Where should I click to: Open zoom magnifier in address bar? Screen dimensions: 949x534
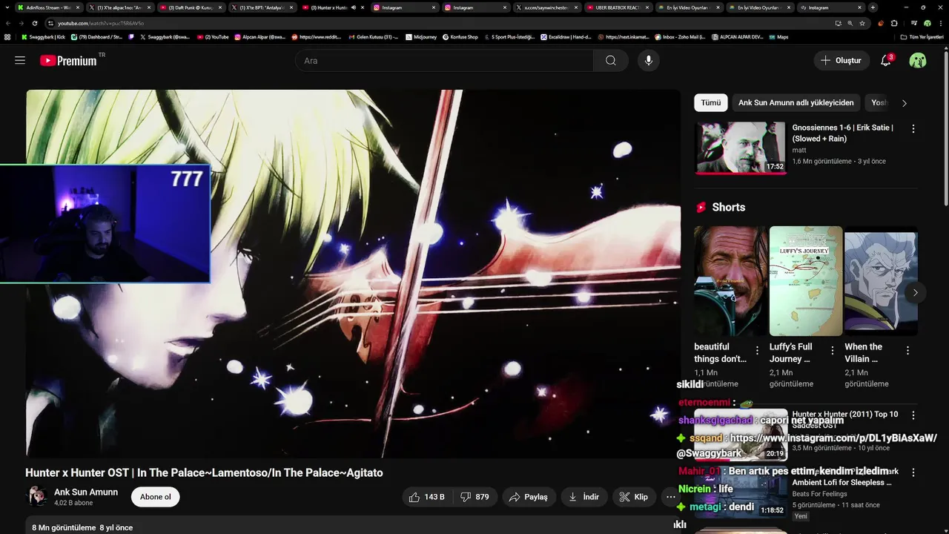[850, 23]
